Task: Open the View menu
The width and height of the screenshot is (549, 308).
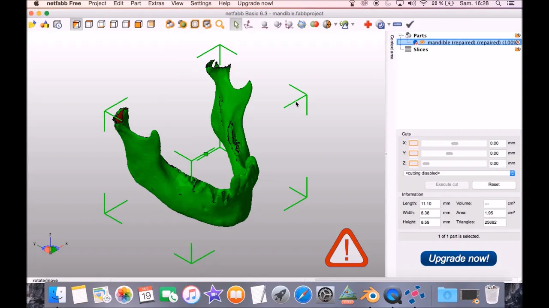Action: coord(177,3)
